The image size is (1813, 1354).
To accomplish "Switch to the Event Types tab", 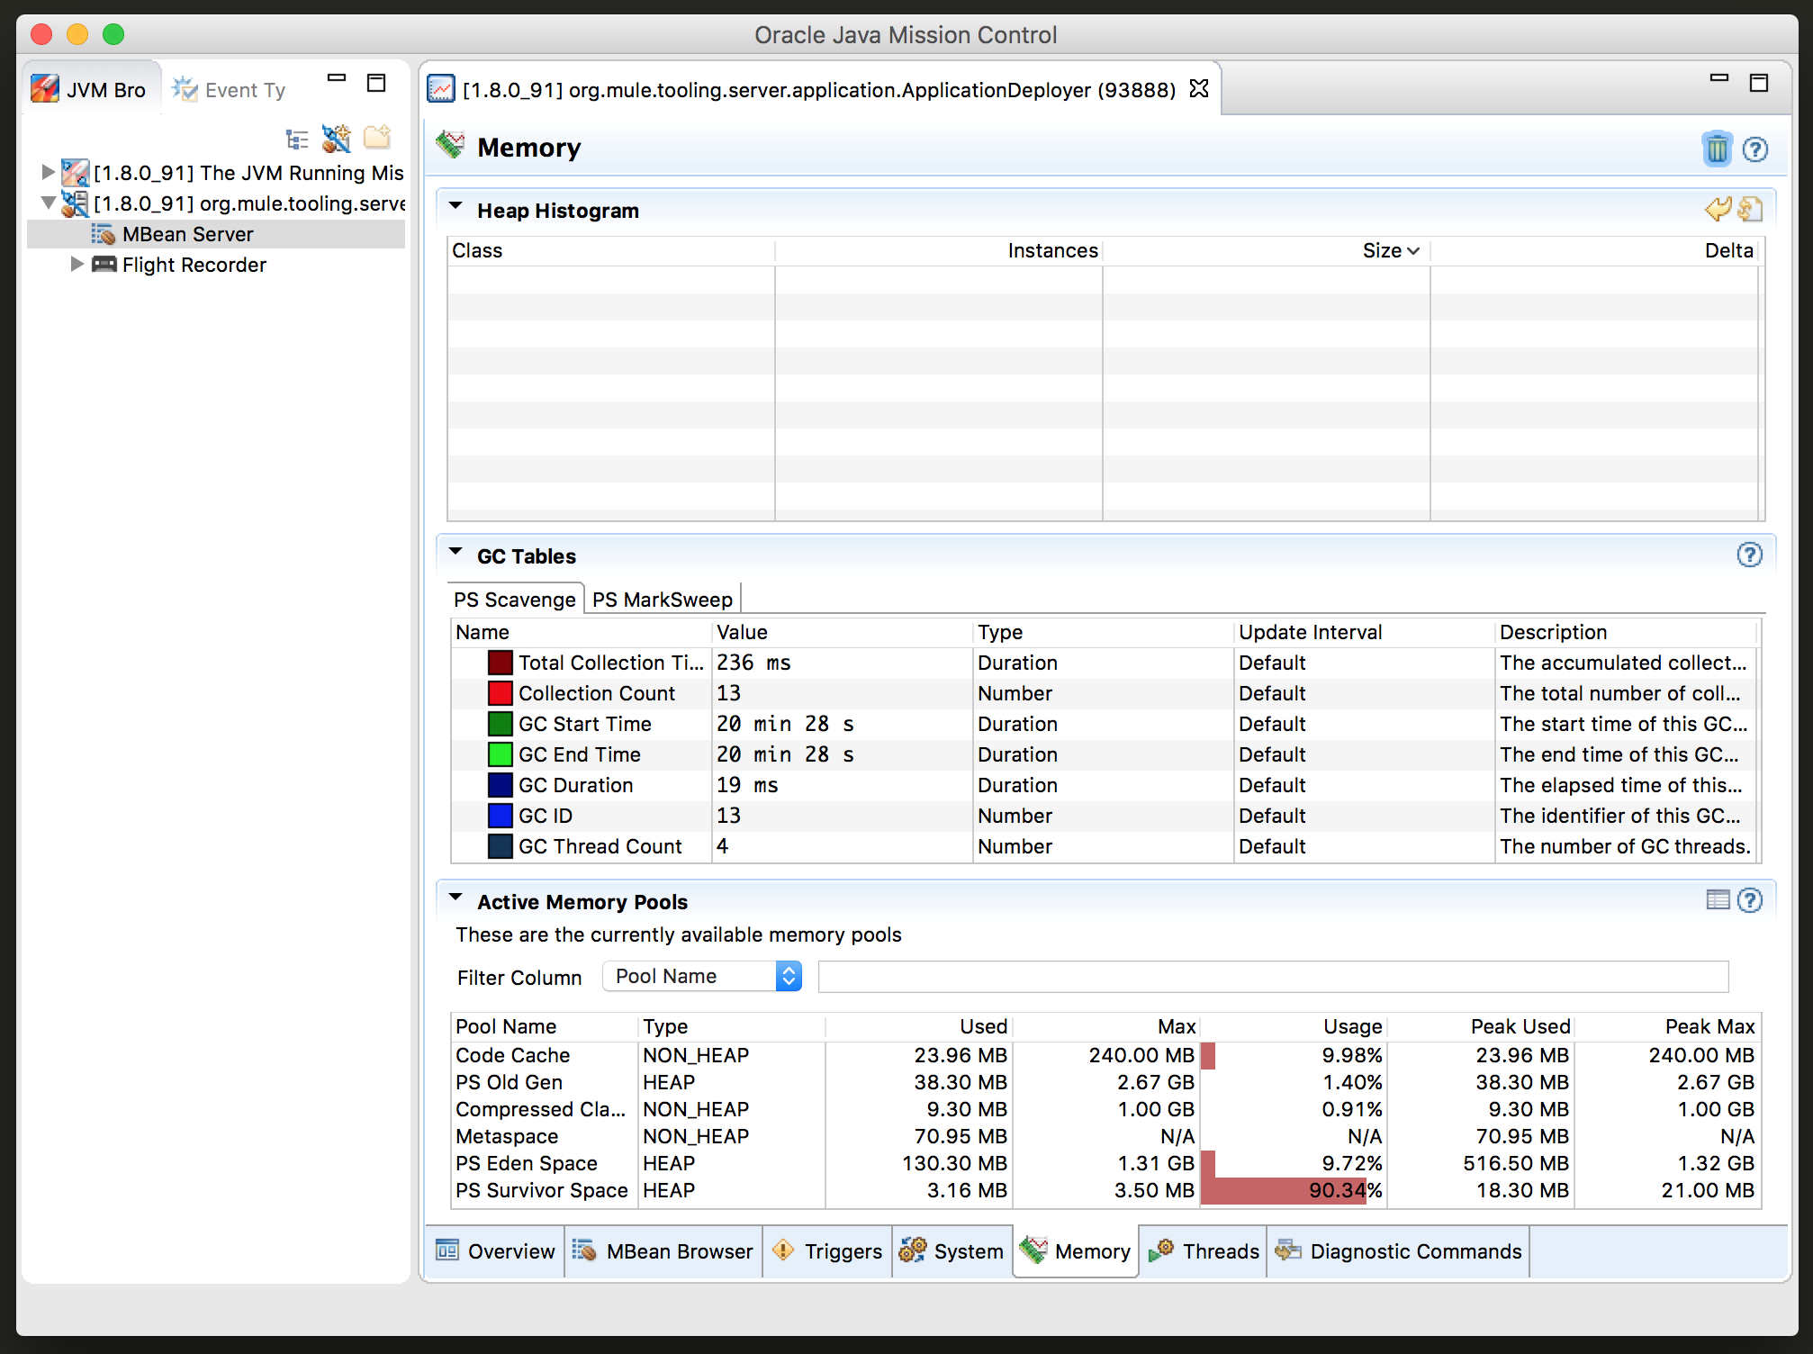I will [230, 89].
